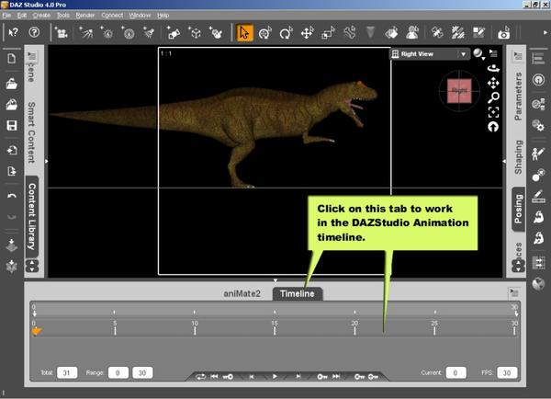Viewport: 551px width, 399px height.
Task: Click the Right face view cube
Action: pyautogui.click(x=459, y=91)
